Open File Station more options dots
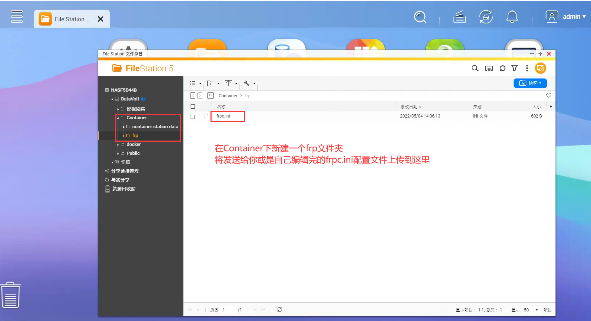Screen dimensions: 591x321 (527, 68)
